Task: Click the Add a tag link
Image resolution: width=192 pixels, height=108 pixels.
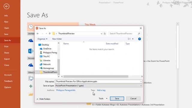Action: (x=101, y=90)
